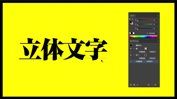Open the fx add effect menu
The image size is (177, 99).
point(138,85)
